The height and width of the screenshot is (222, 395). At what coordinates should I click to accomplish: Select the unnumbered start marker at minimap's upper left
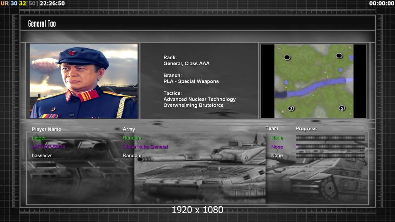(x=287, y=57)
